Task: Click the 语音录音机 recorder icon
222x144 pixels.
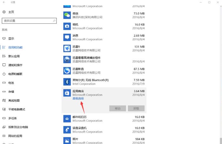Action: tap(67, 129)
